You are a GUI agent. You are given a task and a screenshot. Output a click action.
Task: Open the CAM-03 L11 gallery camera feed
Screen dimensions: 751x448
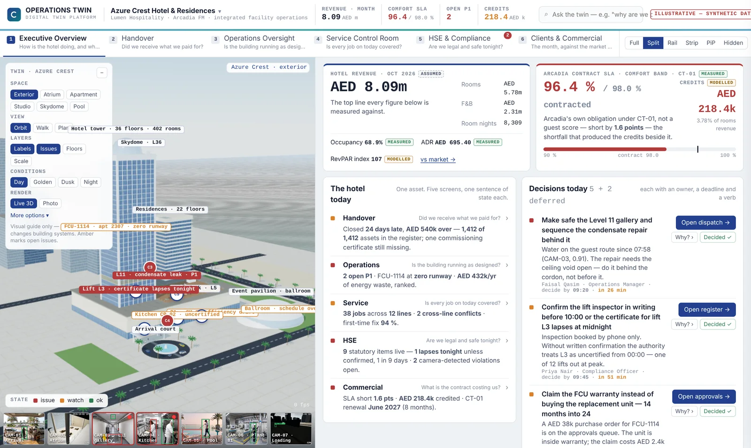click(113, 428)
